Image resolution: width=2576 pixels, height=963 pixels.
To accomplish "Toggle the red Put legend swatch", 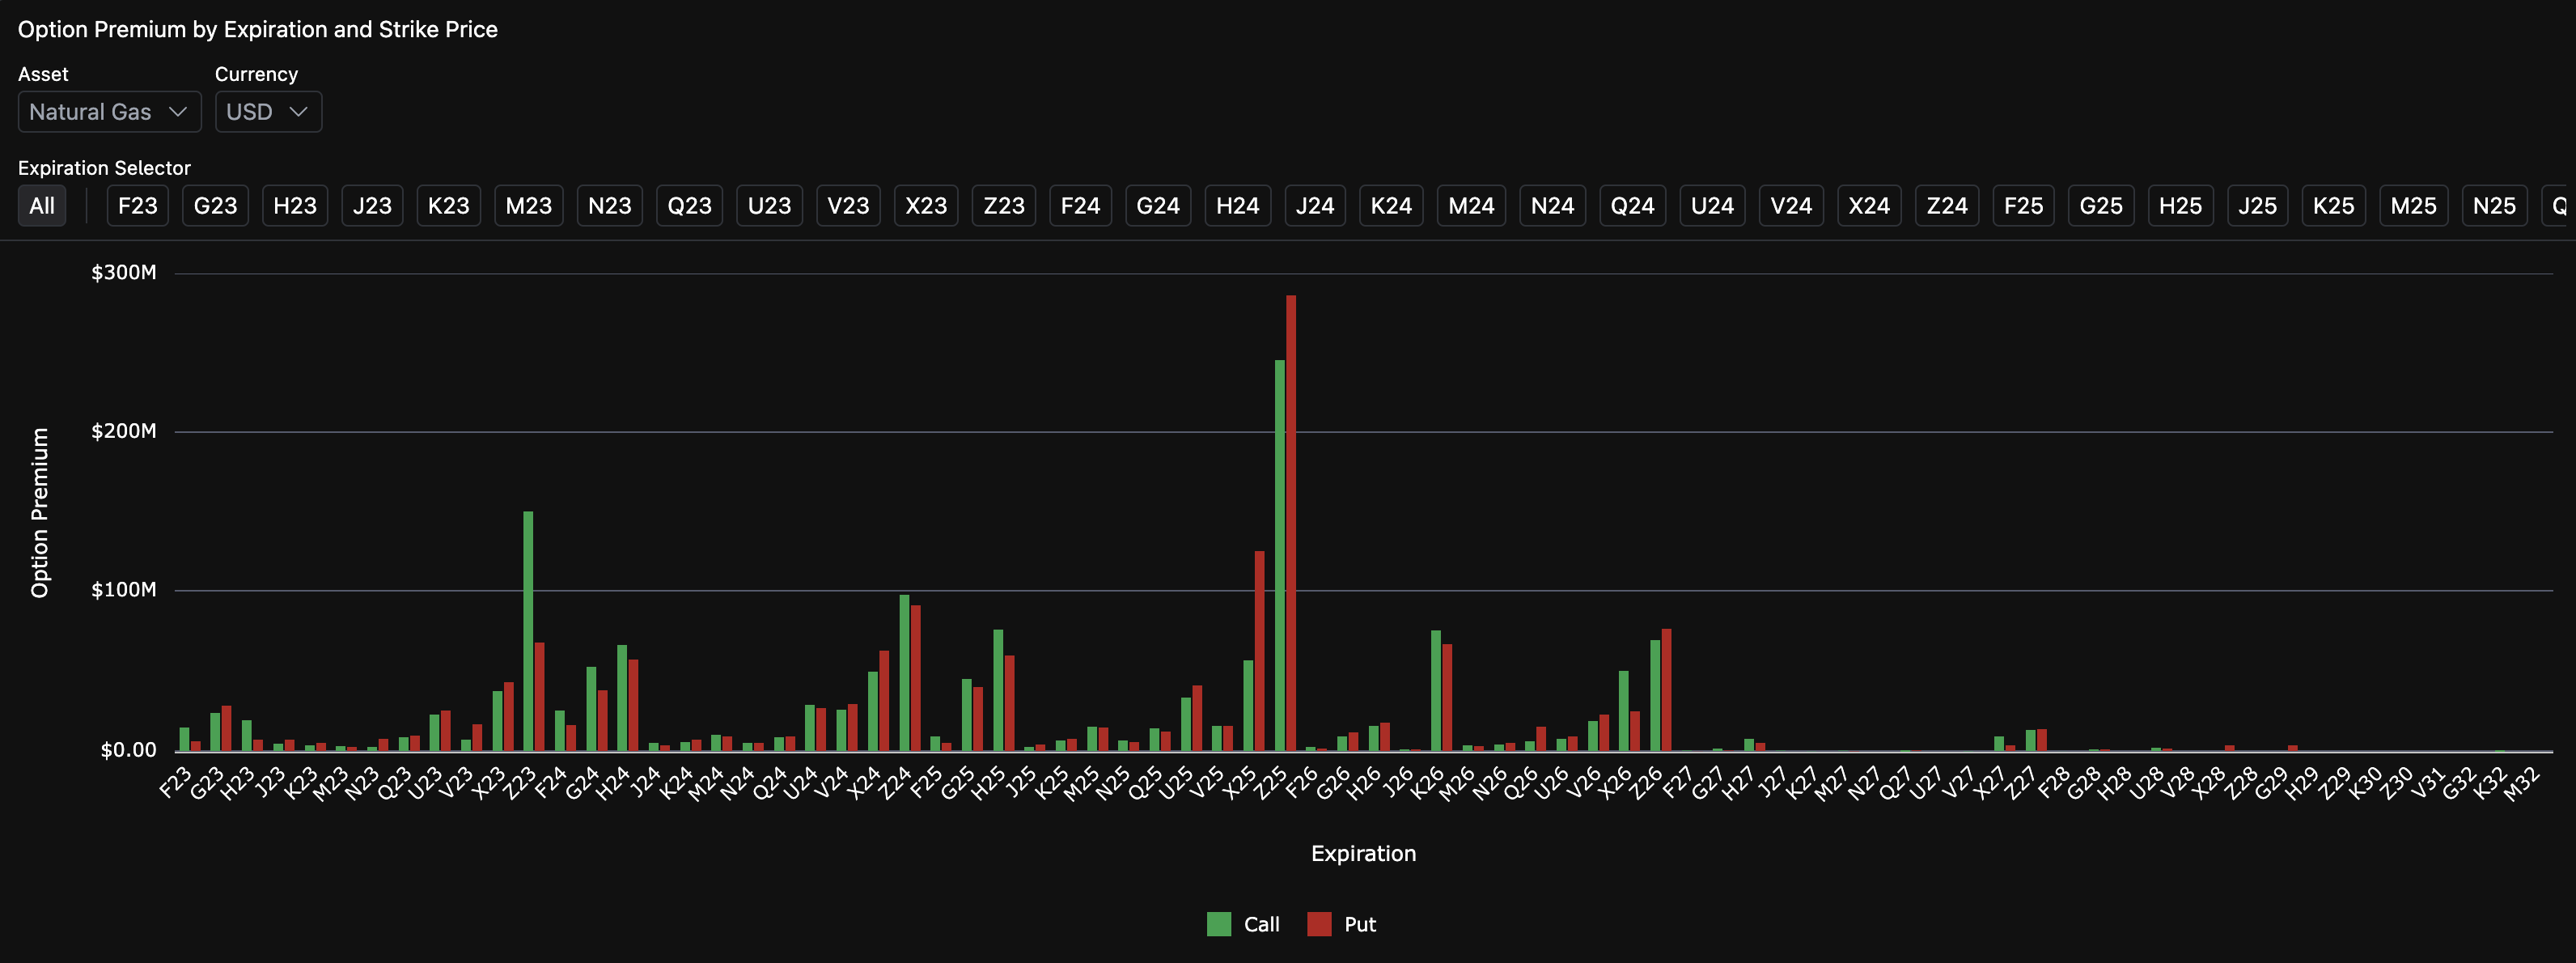I will point(1319,924).
